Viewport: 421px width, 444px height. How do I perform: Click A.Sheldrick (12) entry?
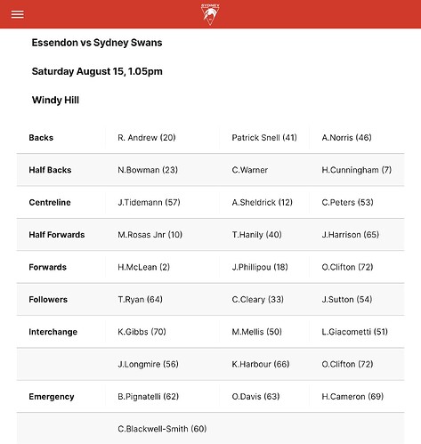[x=262, y=202]
